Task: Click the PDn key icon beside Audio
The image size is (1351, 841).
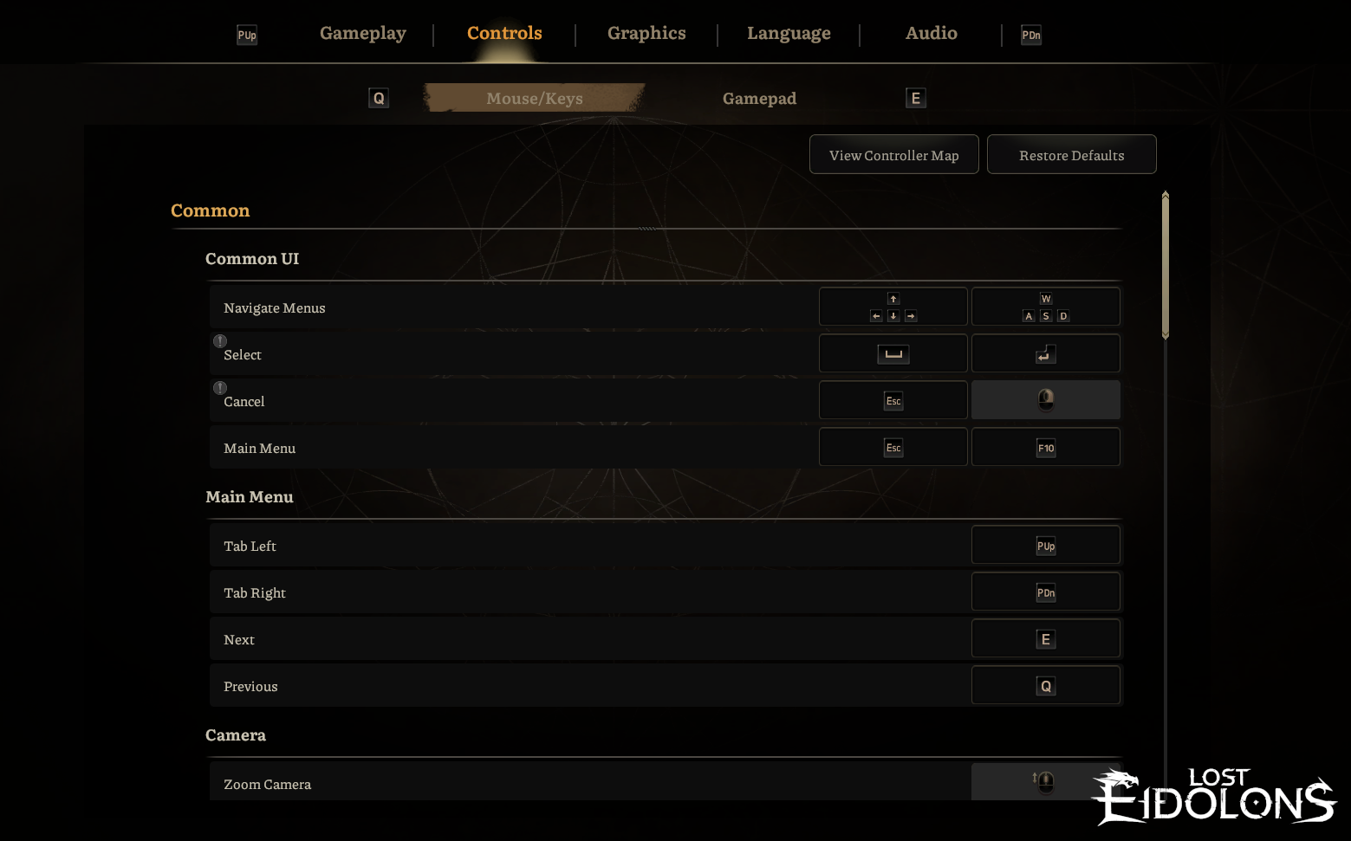Action: tap(1030, 36)
